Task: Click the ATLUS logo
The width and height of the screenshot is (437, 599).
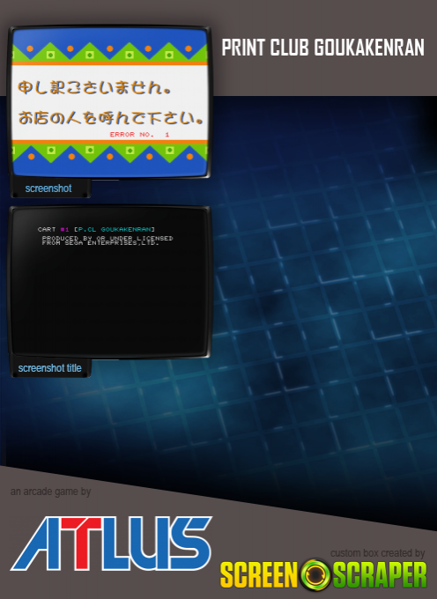Action: [x=111, y=544]
